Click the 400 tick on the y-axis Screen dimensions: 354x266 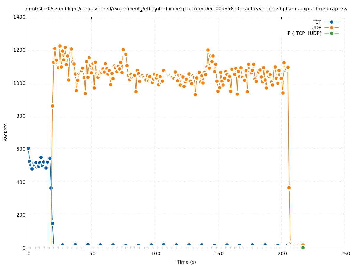click(x=21, y=182)
